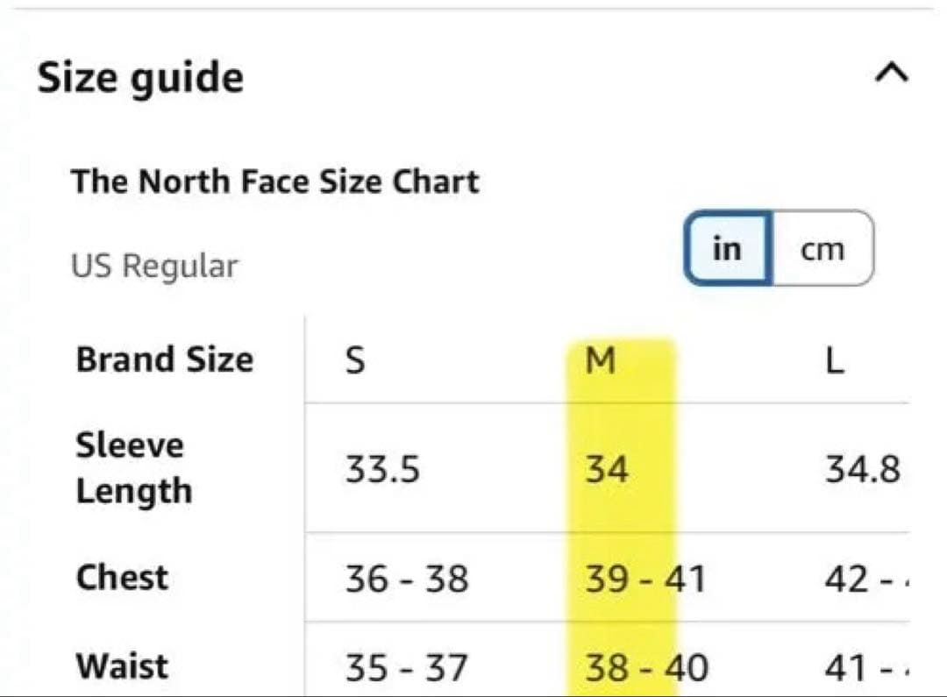Click the 34.8 sleeve length cell
Viewport: 947px width, 697px height.
click(x=863, y=469)
